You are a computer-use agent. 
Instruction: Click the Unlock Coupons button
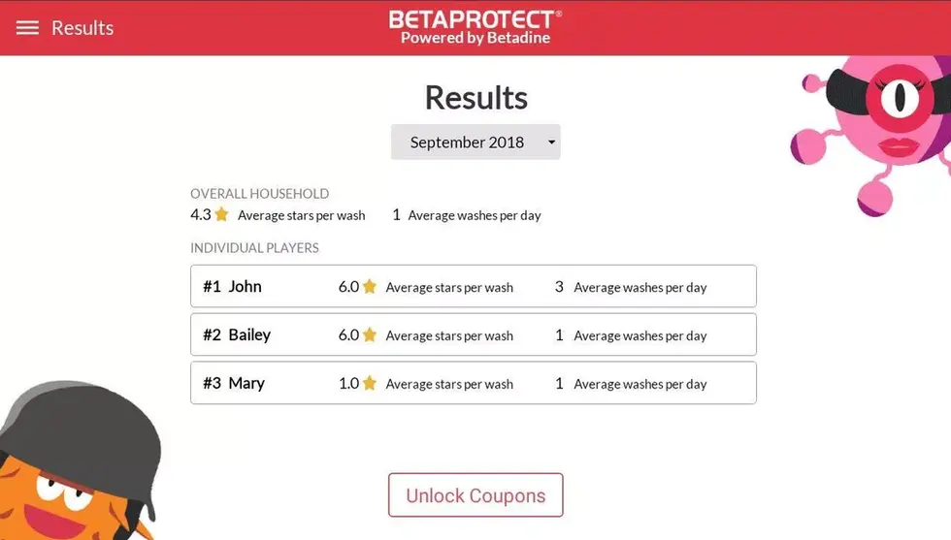click(x=475, y=495)
